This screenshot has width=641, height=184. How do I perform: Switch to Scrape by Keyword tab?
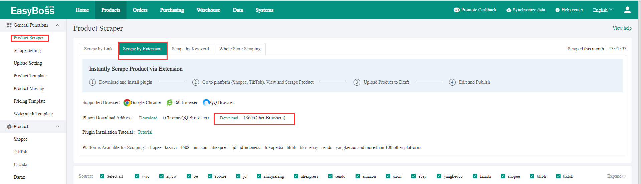[190, 49]
